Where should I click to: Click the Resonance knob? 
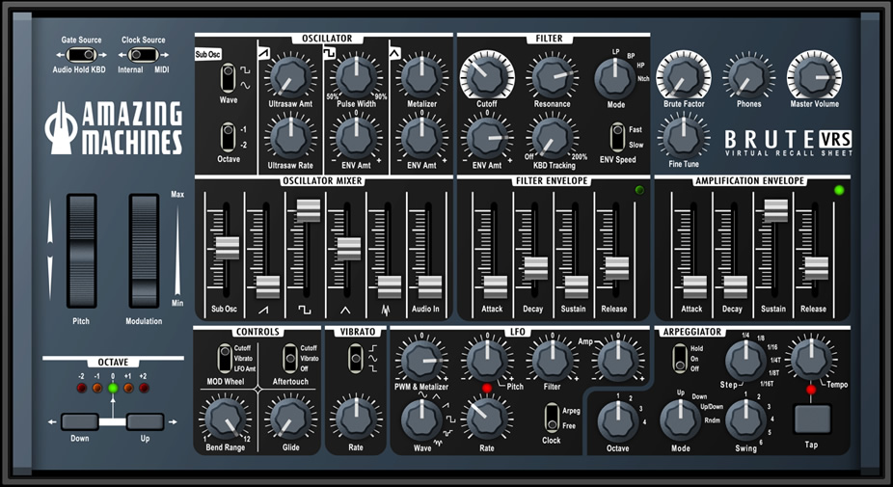click(x=552, y=77)
